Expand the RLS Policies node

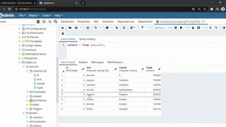coord(27,100)
